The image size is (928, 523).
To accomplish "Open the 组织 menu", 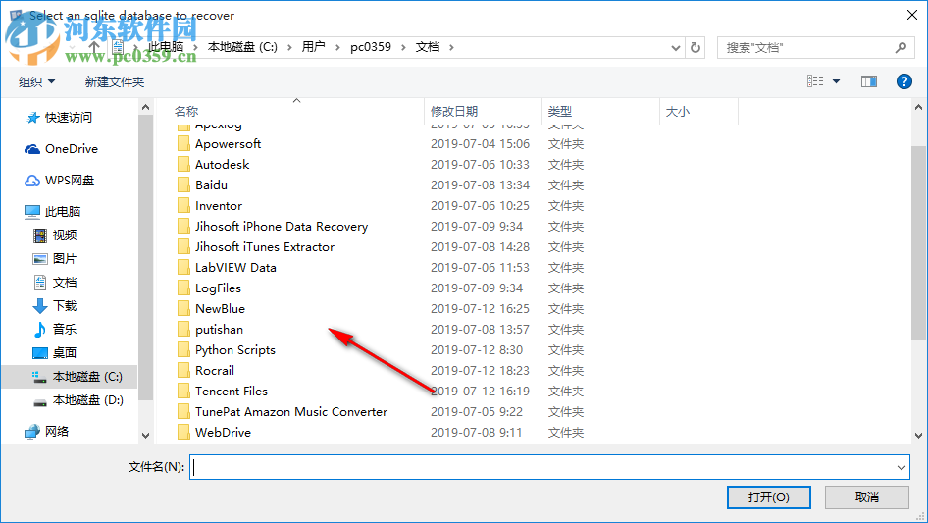I will tap(36, 81).
